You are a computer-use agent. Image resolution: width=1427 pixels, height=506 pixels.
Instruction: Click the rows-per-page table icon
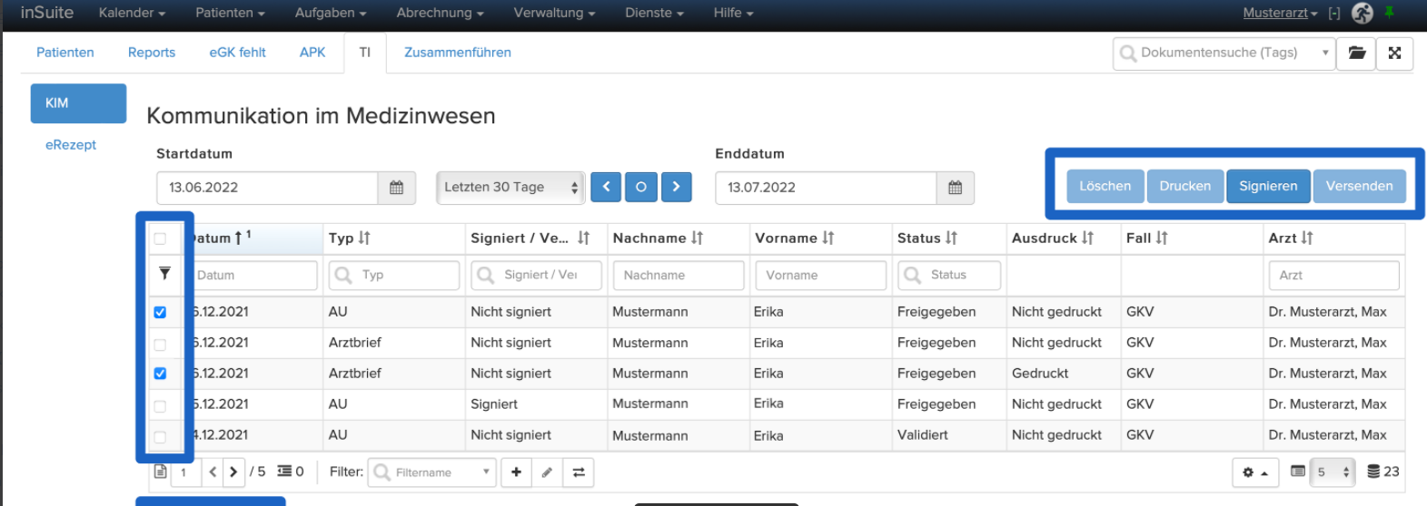click(1298, 472)
